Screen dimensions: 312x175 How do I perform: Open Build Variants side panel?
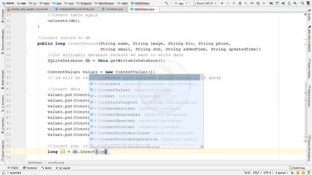tap(2, 79)
